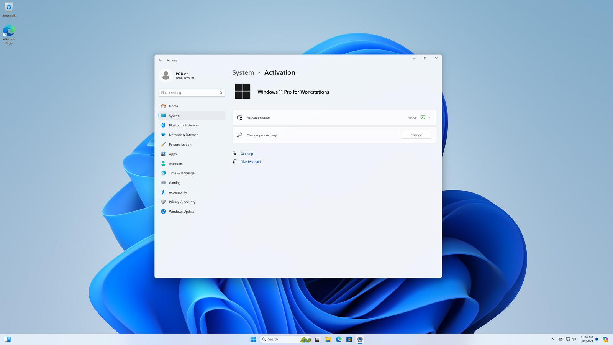Click the Accounts person icon
Viewport: 613px width, 345px height.
tap(163, 164)
